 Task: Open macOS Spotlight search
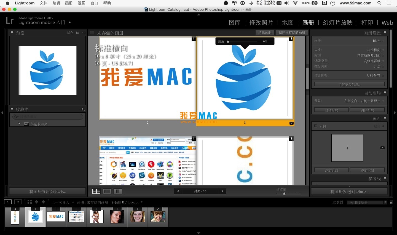tap(379, 3)
